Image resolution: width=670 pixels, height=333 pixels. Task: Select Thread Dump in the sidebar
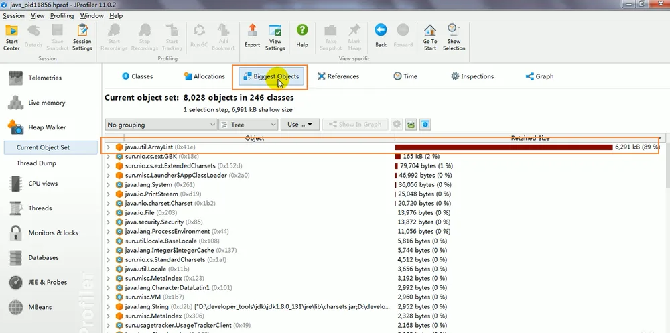coord(36,163)
